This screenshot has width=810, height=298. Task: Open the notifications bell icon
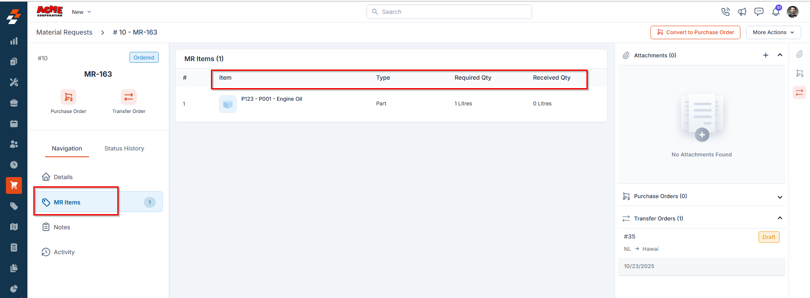[776, 11]
